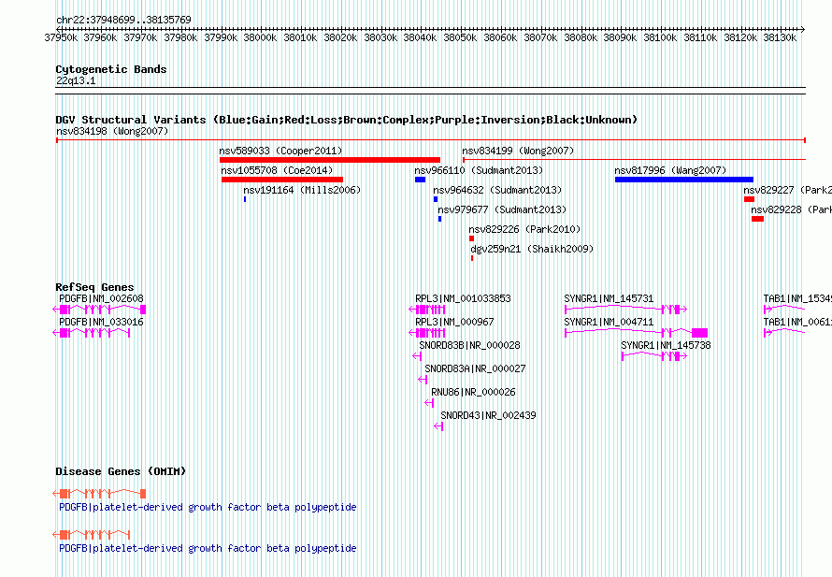Click the nsv834199 (Wong2007) red line
The height and width of the screenshot is (577, 832).
click(634, 160)
